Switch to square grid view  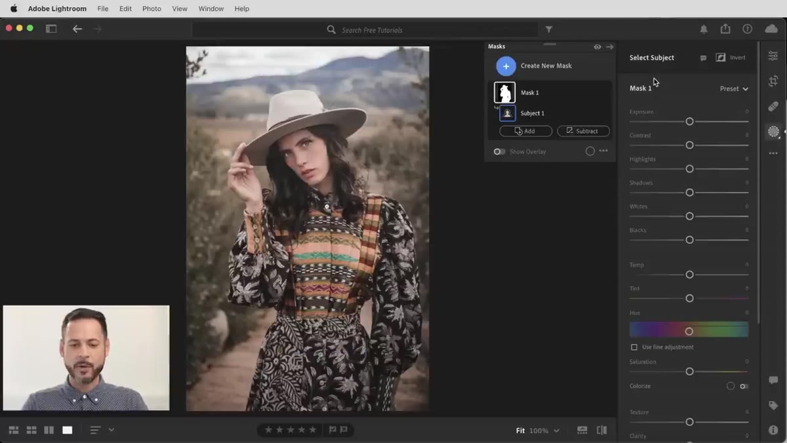pos(31,430)
